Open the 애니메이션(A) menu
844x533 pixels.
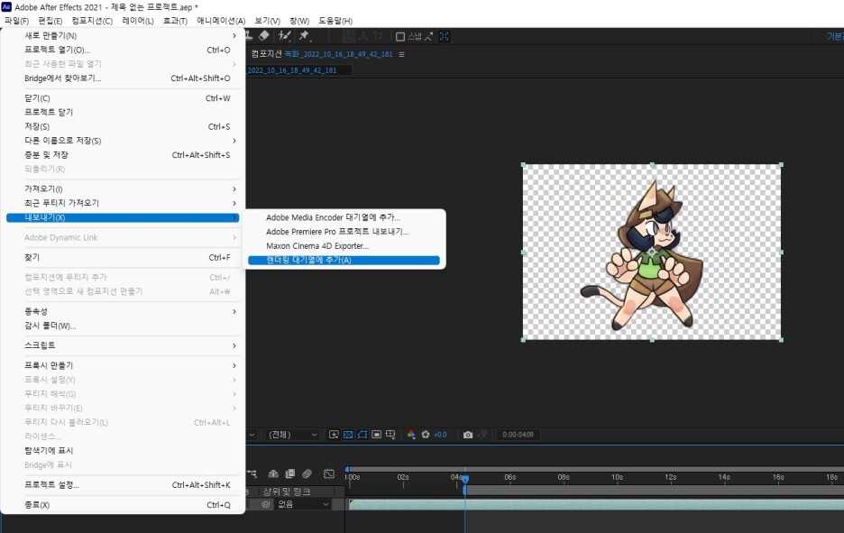coord(221,21)
